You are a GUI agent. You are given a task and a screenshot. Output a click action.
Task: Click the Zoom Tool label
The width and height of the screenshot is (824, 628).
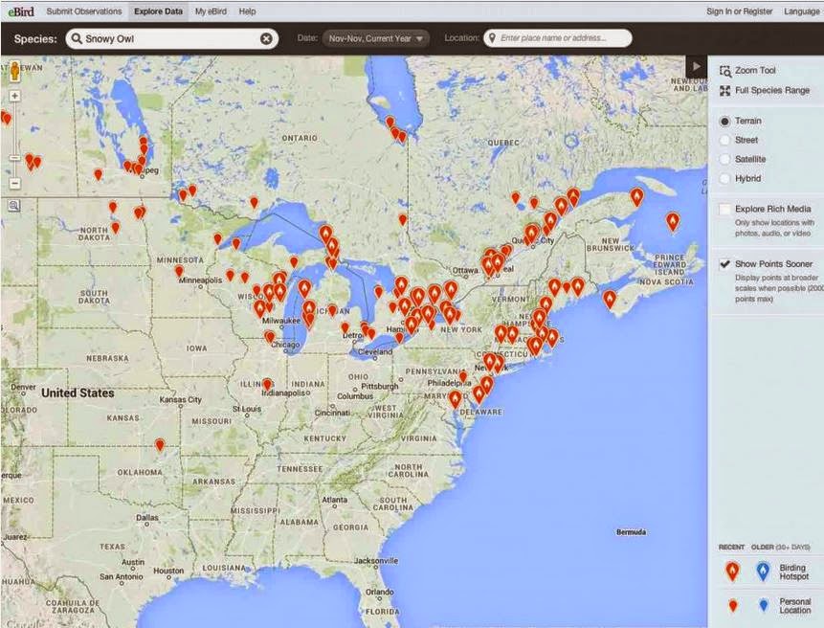coord(755,71)
